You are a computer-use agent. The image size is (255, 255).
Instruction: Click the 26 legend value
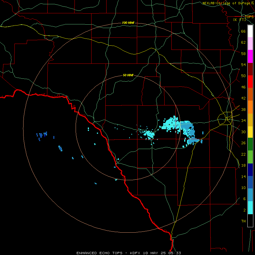tap(243, 143)
